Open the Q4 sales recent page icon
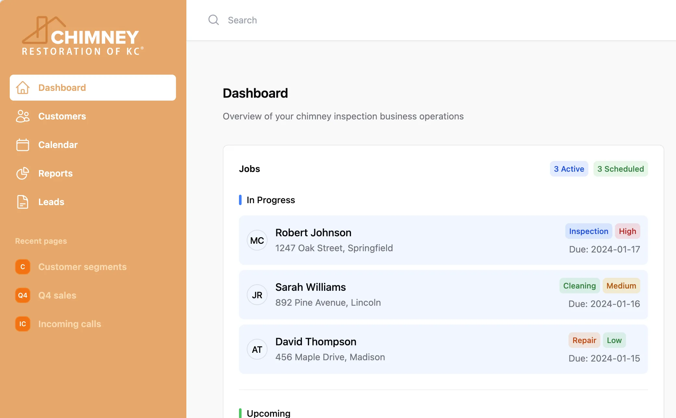This screenshot has height=418, width=676. pos(22,295)
